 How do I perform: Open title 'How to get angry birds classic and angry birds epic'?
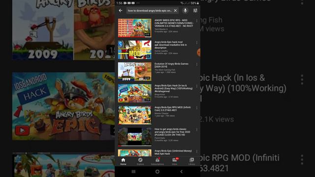pos(172,132)
